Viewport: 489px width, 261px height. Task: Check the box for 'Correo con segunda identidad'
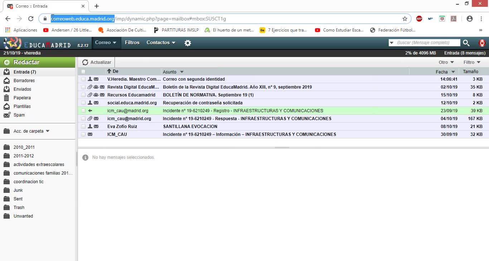pyautogui.click(x=83, y=79)
